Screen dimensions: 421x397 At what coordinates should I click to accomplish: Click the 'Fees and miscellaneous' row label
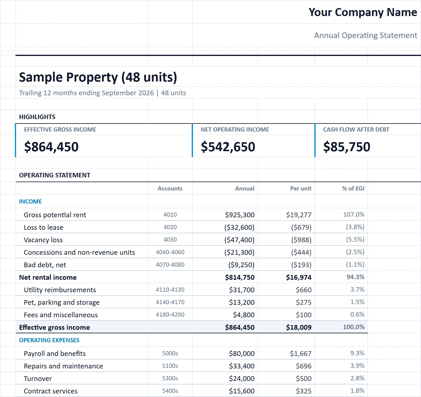61,315
